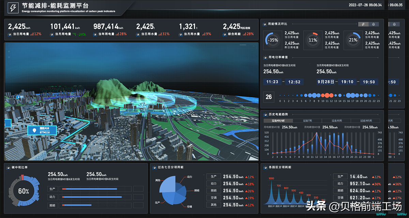Click the 19:50 time box in main panel
Screen dimensions: 409x218
pos(369,82)
